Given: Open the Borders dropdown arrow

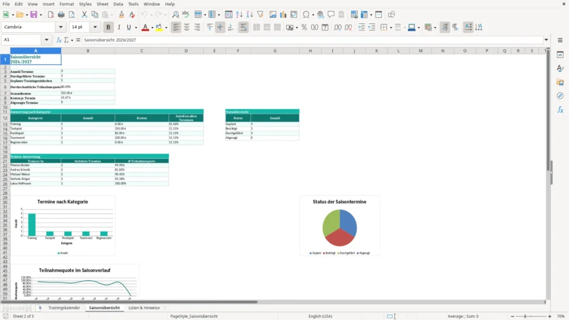Looking at the screenshot, I should [391, 28].
